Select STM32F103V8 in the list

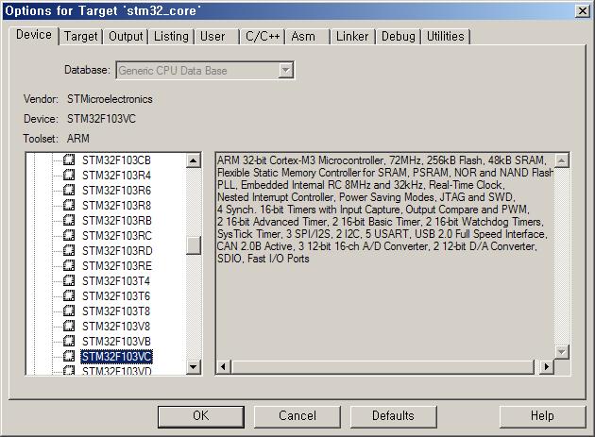(x=116, y=327)
